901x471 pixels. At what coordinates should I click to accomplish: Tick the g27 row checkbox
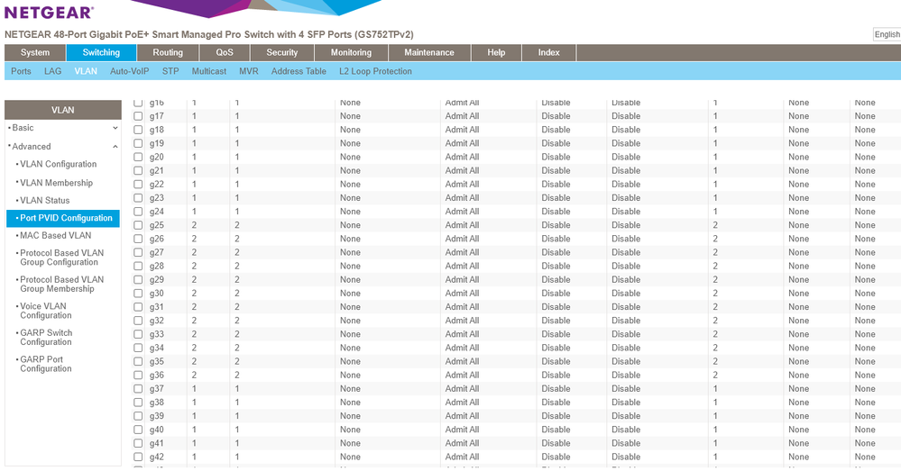138,252
